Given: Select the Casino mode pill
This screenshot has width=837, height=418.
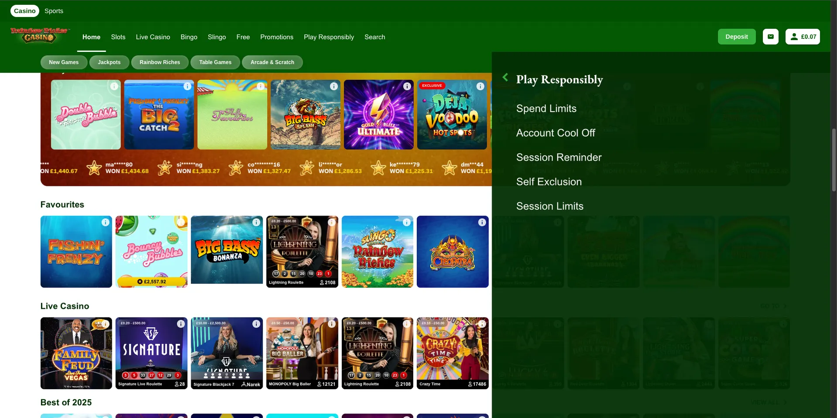Looking at the screenshot, I should coord(24,10).
